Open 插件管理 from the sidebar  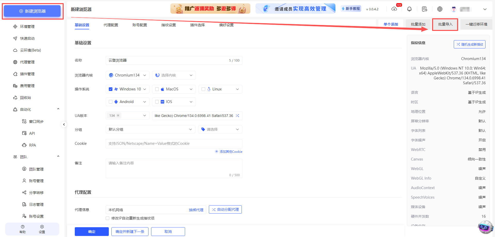pos(27,74)
